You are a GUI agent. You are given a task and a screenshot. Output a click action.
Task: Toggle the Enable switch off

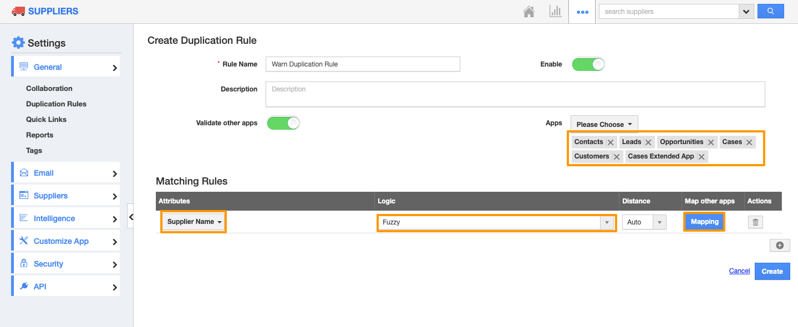(x=588, y=64)
